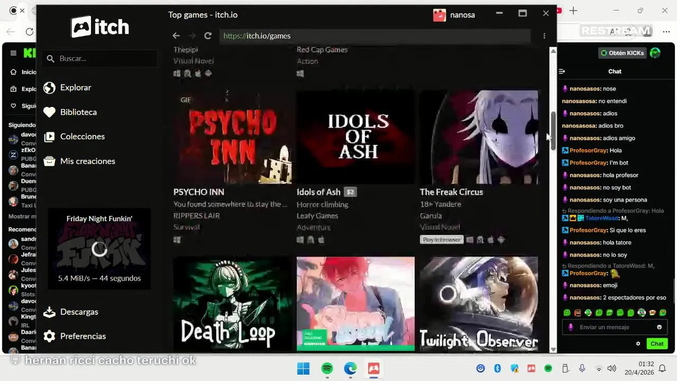The image size is (677, 381).
Task: Open the PSYCHO INN game thumbnail
Action: click(x=232, y=137)
